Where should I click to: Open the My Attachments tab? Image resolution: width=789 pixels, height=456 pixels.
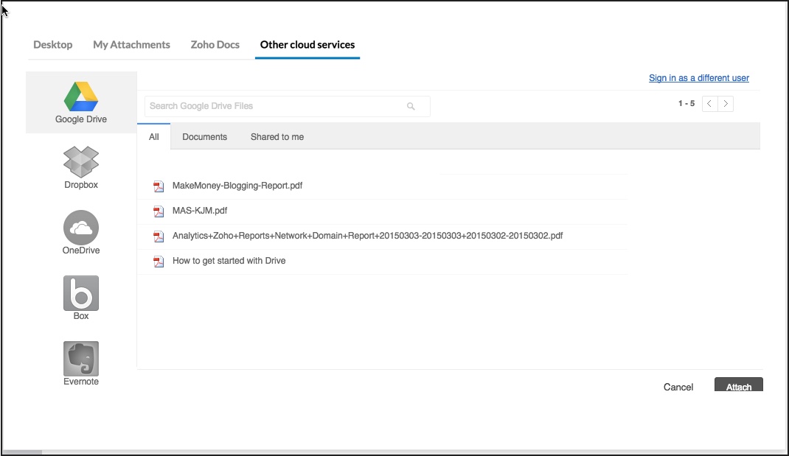point(131,45)
